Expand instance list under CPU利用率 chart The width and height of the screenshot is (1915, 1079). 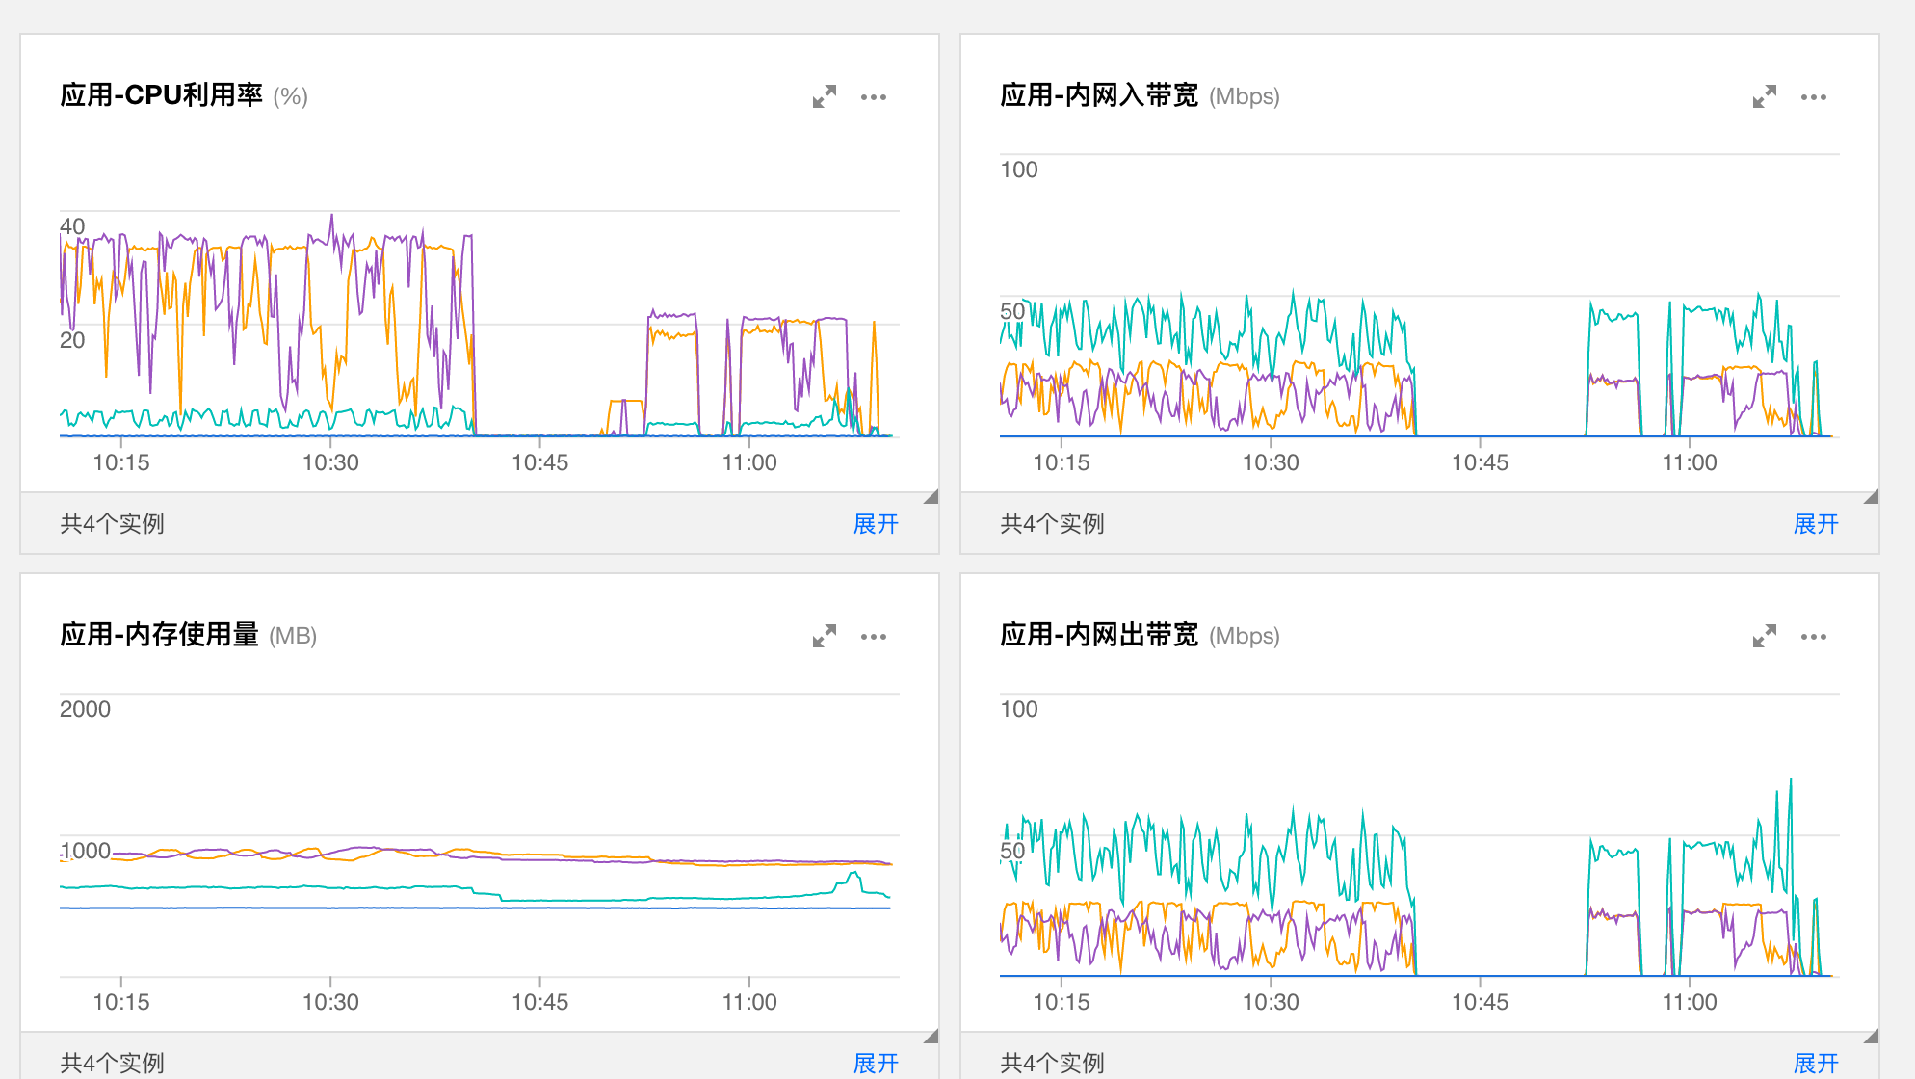[x=875, y=524]
